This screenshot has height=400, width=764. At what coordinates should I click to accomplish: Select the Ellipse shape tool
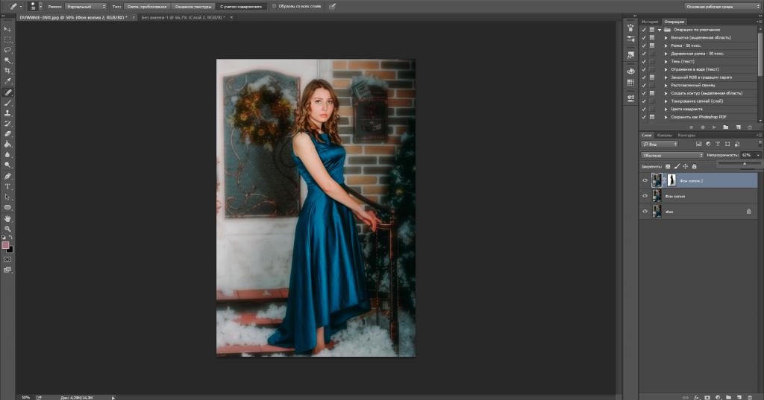[7, 208]
